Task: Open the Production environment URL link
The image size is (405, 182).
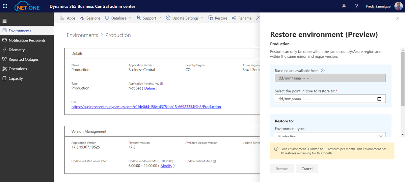Action: (146, 107)
